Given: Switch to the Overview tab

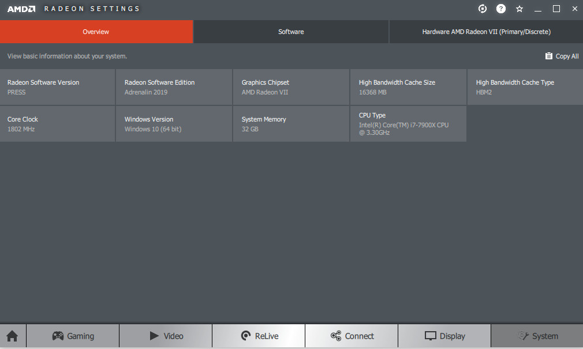Looking at the screenshot, I should [x=96, y=32].
